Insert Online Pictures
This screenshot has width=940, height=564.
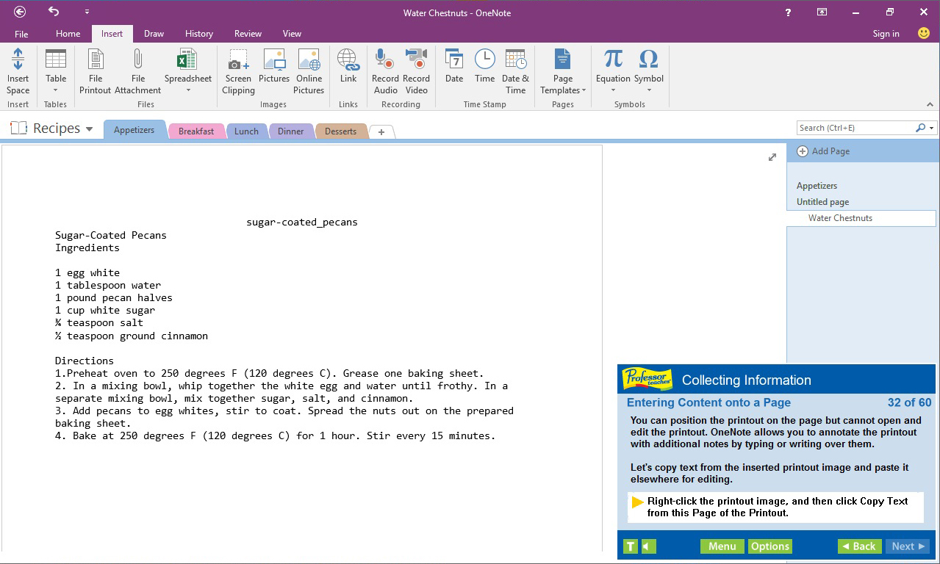tap(309, 70)
